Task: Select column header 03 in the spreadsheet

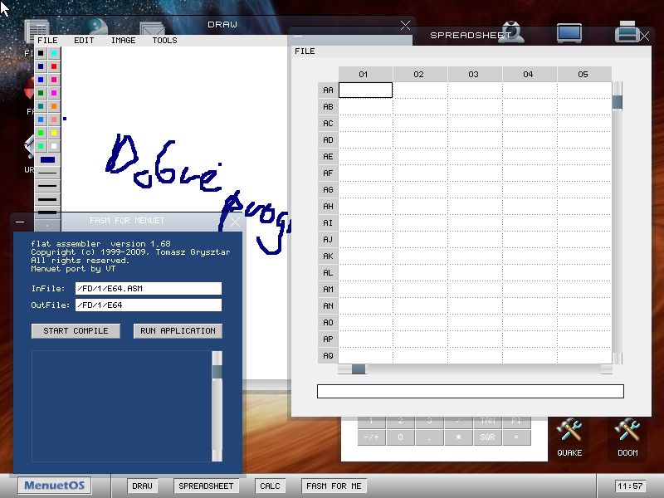Action: pyautogui.click(x=473, y=74)
